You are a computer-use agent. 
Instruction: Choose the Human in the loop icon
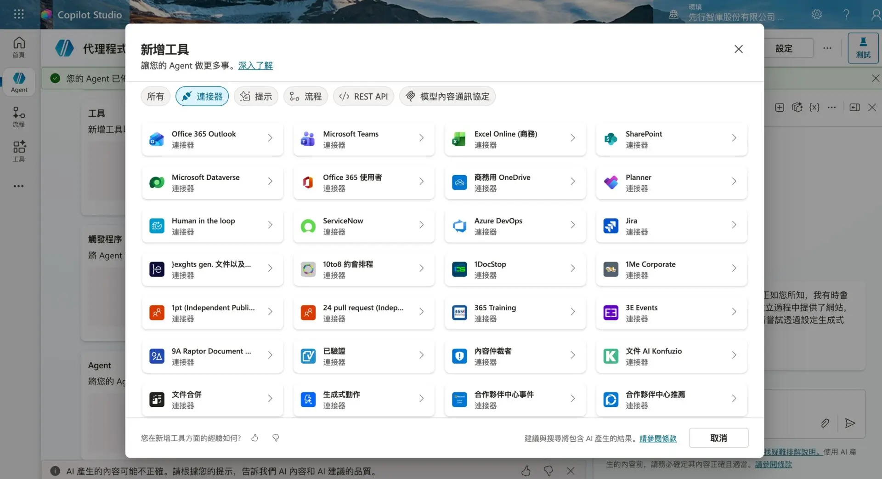(157, 225)
